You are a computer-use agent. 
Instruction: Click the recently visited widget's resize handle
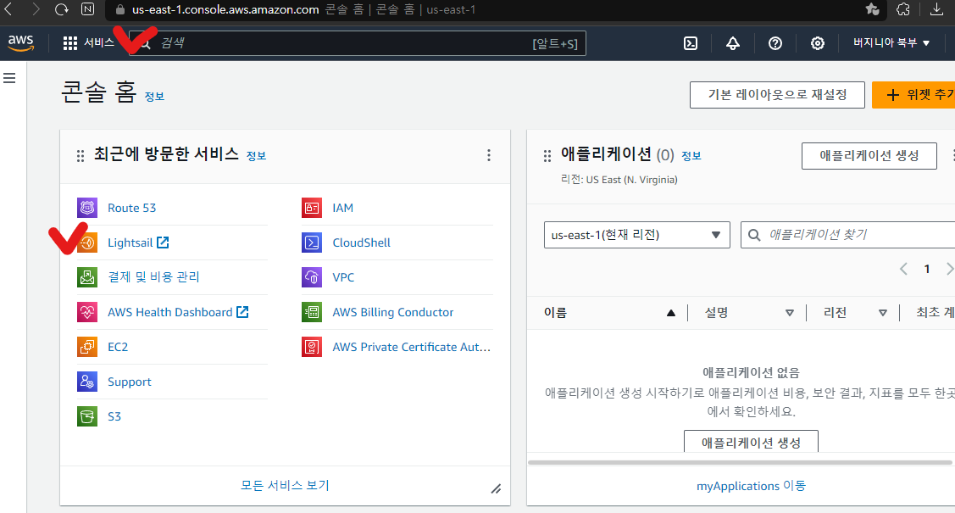tap(497, 488)
